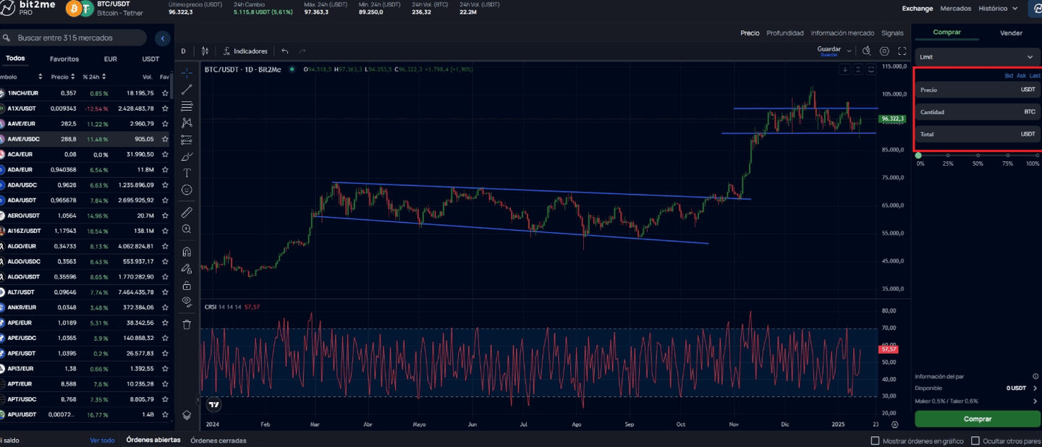This screenshot has width=1042, height=447.
Task: Enable Mostrar órdenes en gráfico checkbox
Action: pos(875,440)
